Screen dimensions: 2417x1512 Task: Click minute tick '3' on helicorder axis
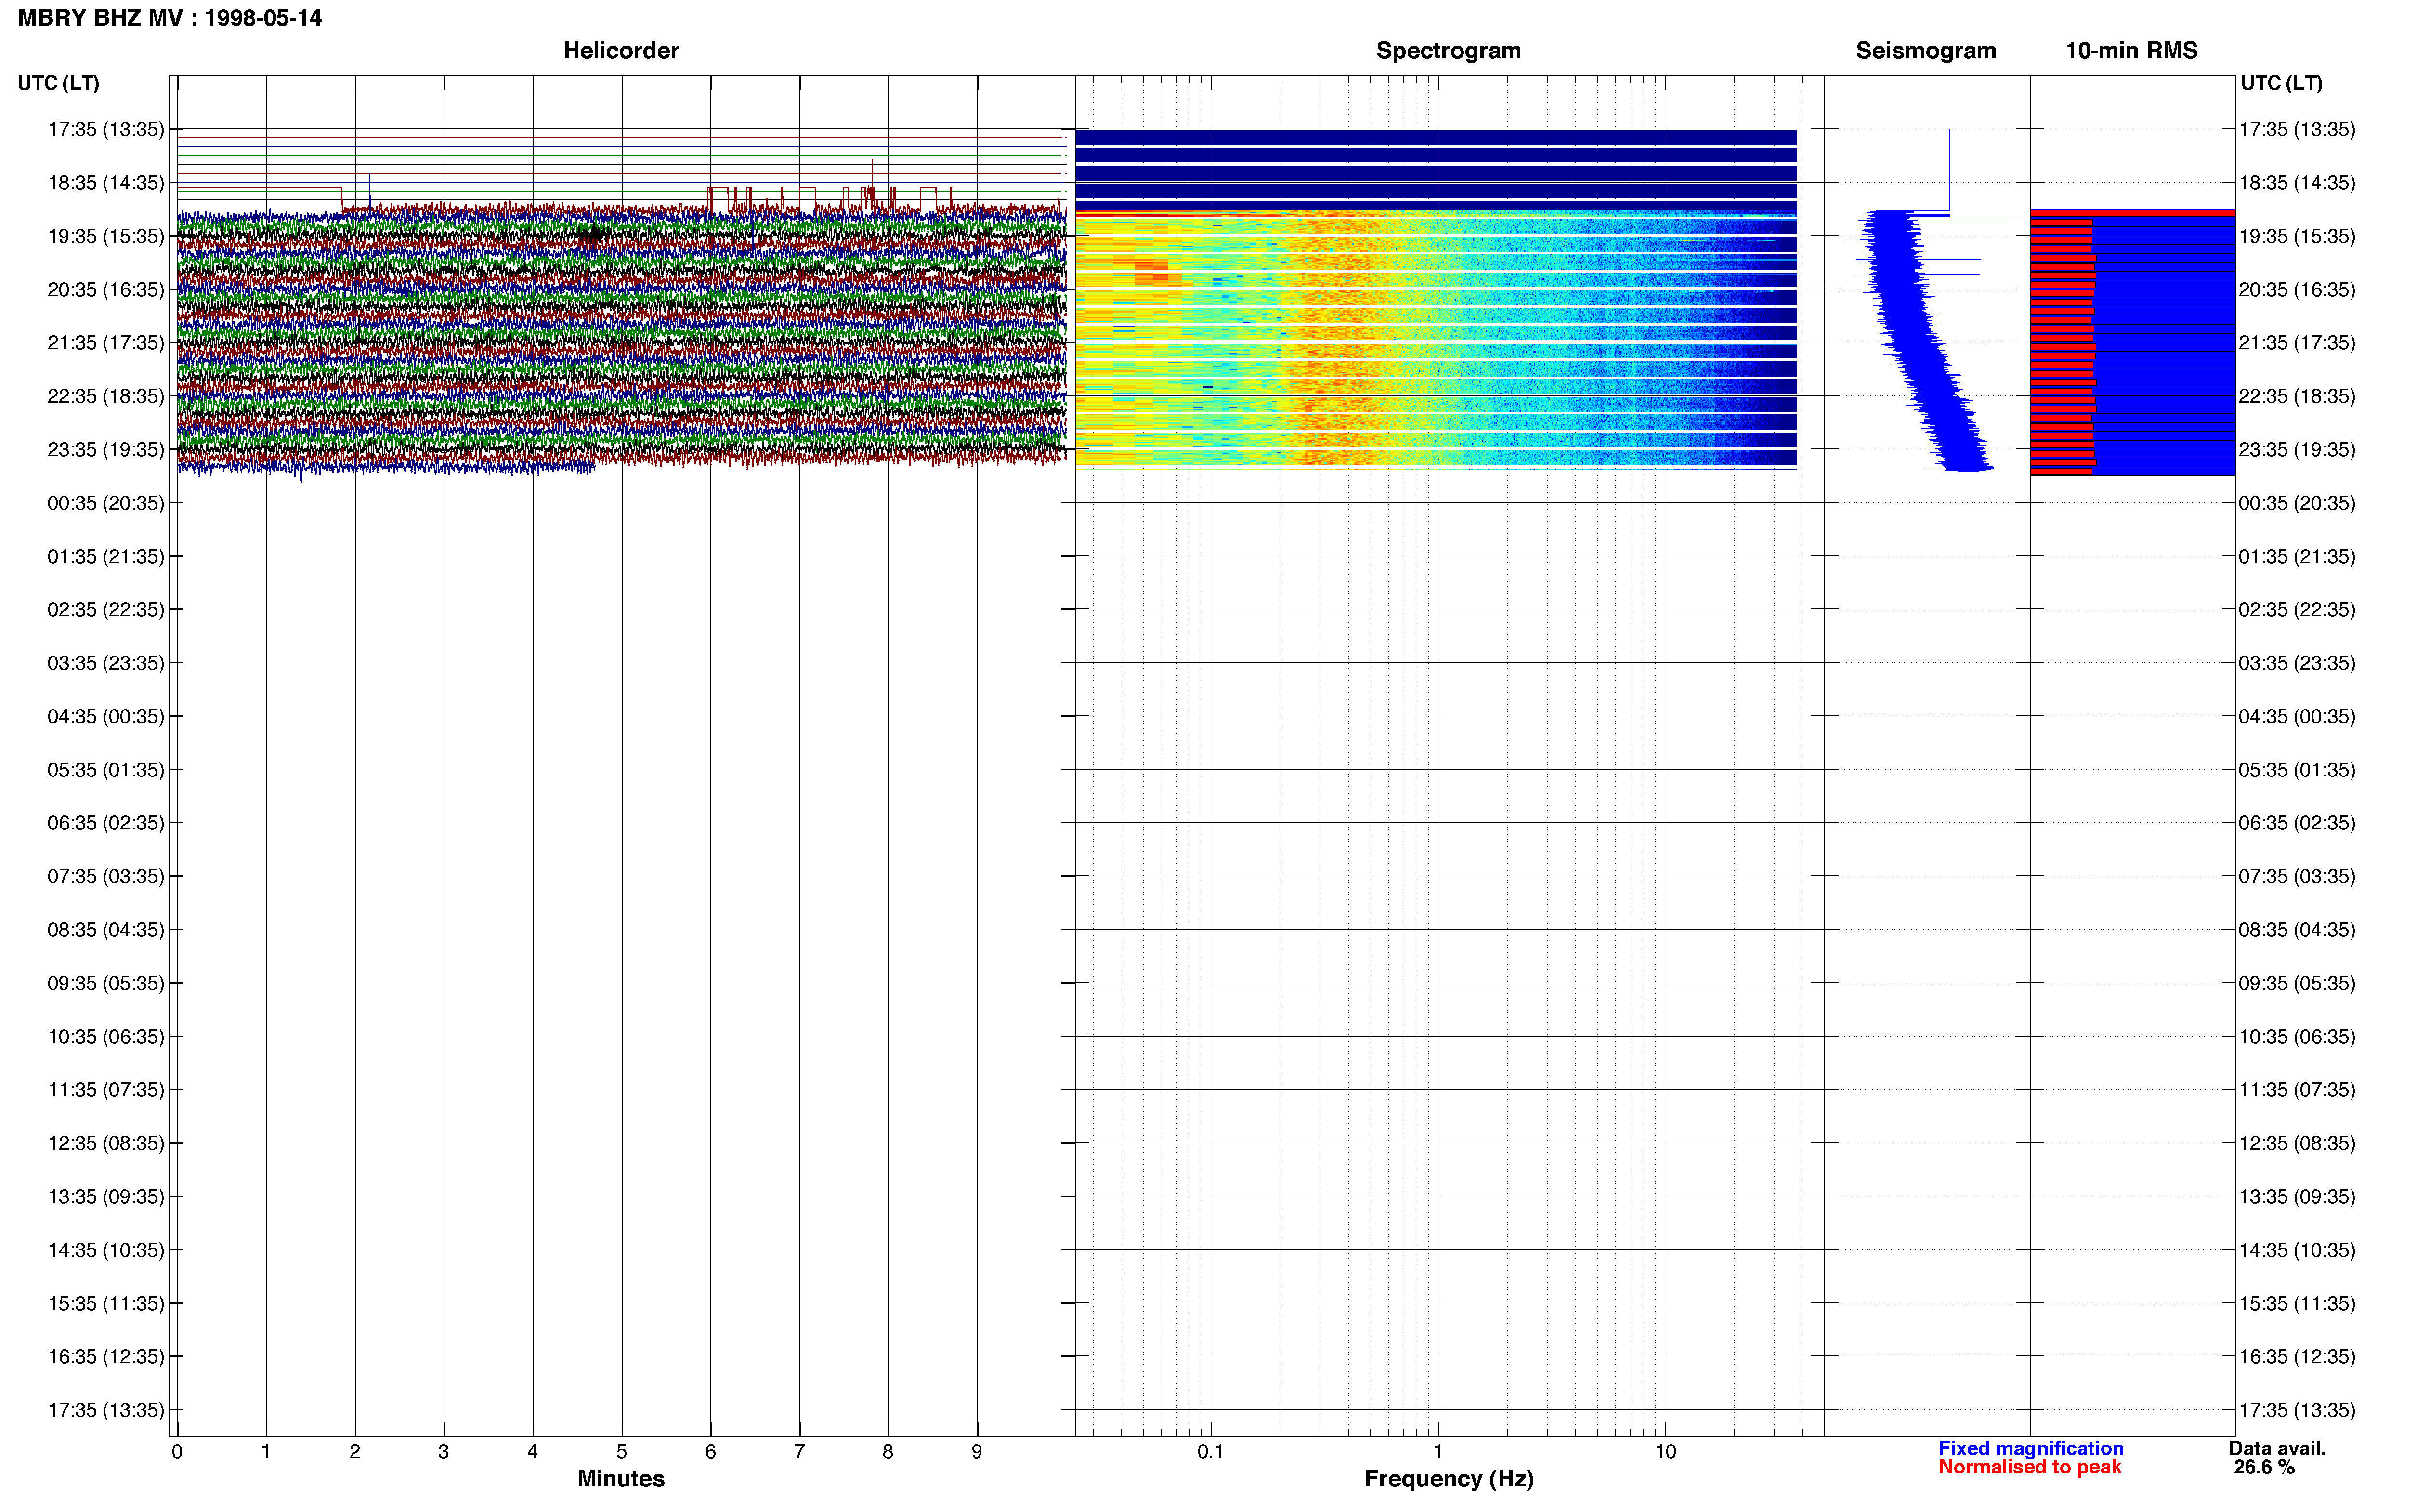[444, 1452]
